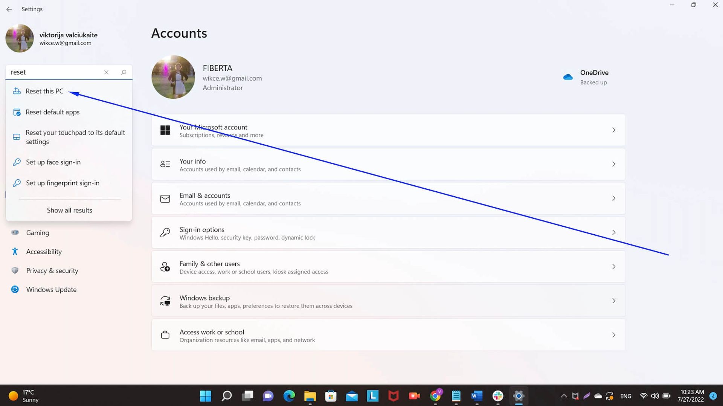Expand the Email & accounts chevron
This screenshot has width=723, height=406.
pos(613,198)
